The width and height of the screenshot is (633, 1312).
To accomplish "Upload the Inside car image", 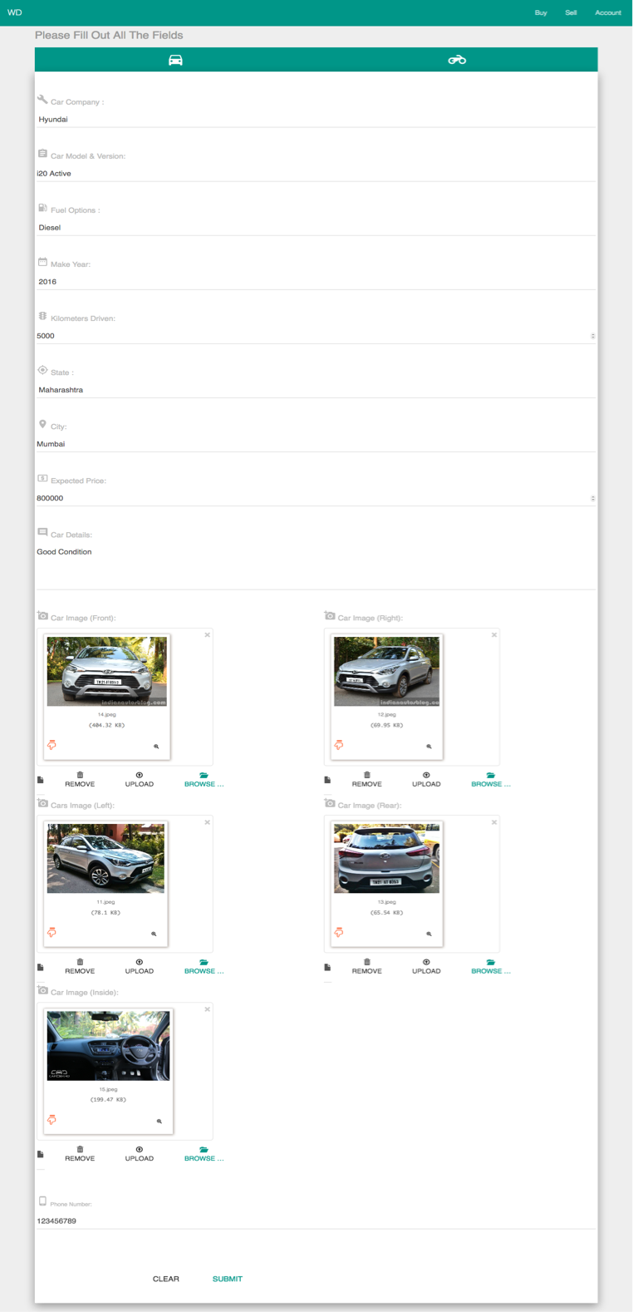I will (140, 1154).
